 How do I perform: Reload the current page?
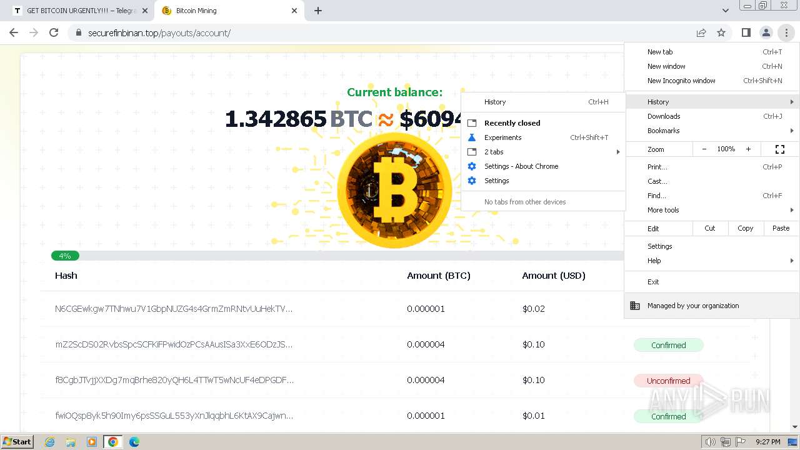[54, 32]
